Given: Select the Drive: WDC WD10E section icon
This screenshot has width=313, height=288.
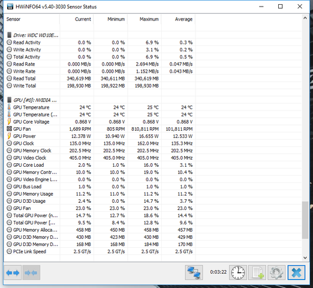Looking at the screenshot, I should click(9, 35).
